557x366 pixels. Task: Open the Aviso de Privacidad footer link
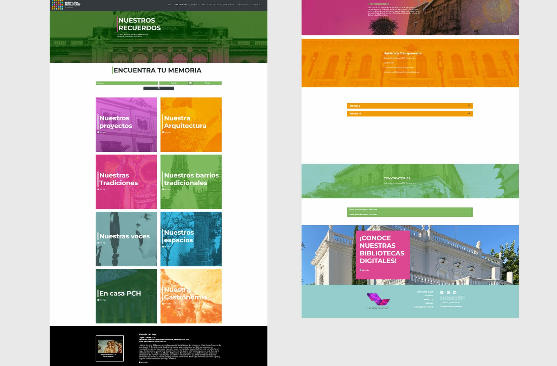point(423,307)
